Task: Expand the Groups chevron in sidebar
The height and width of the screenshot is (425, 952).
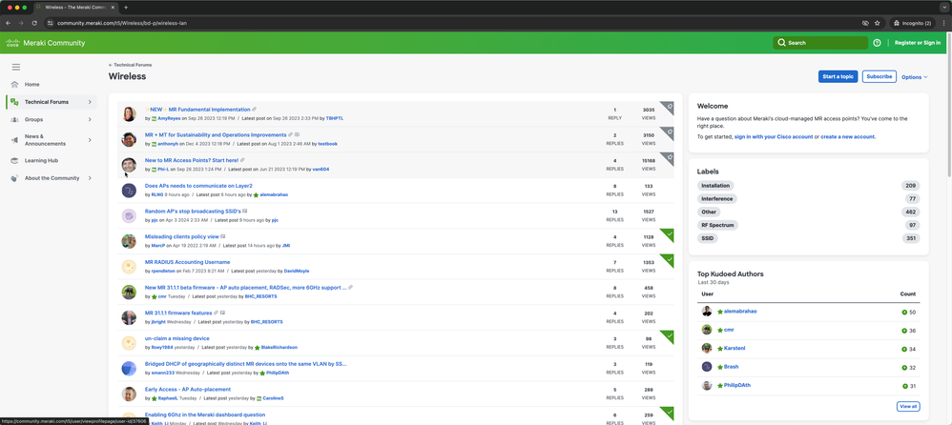Action: 90,119
